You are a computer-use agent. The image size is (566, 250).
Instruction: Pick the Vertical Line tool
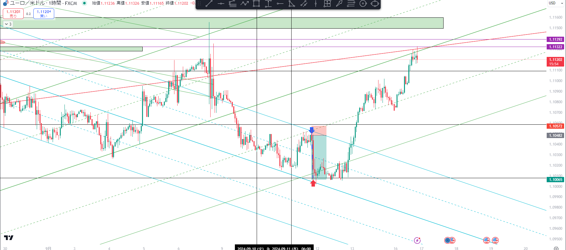(316, 4)
